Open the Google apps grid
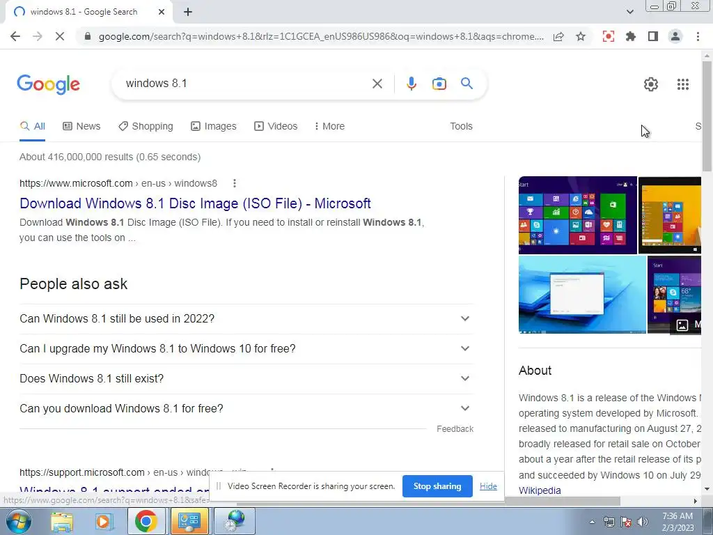Image resolution: width=713 pixels, height=535 pixels. [x=683, y=84]
